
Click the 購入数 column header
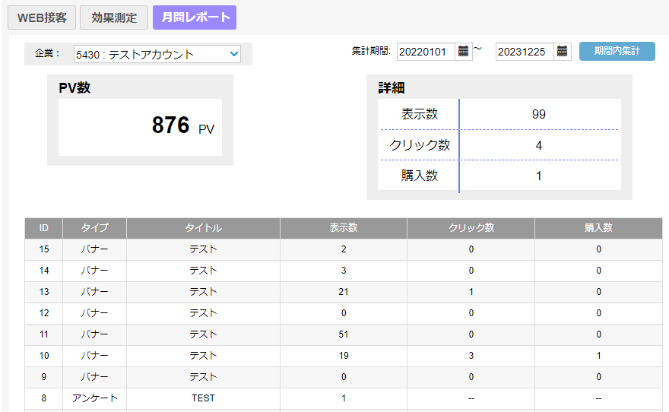tap(598, 228)
